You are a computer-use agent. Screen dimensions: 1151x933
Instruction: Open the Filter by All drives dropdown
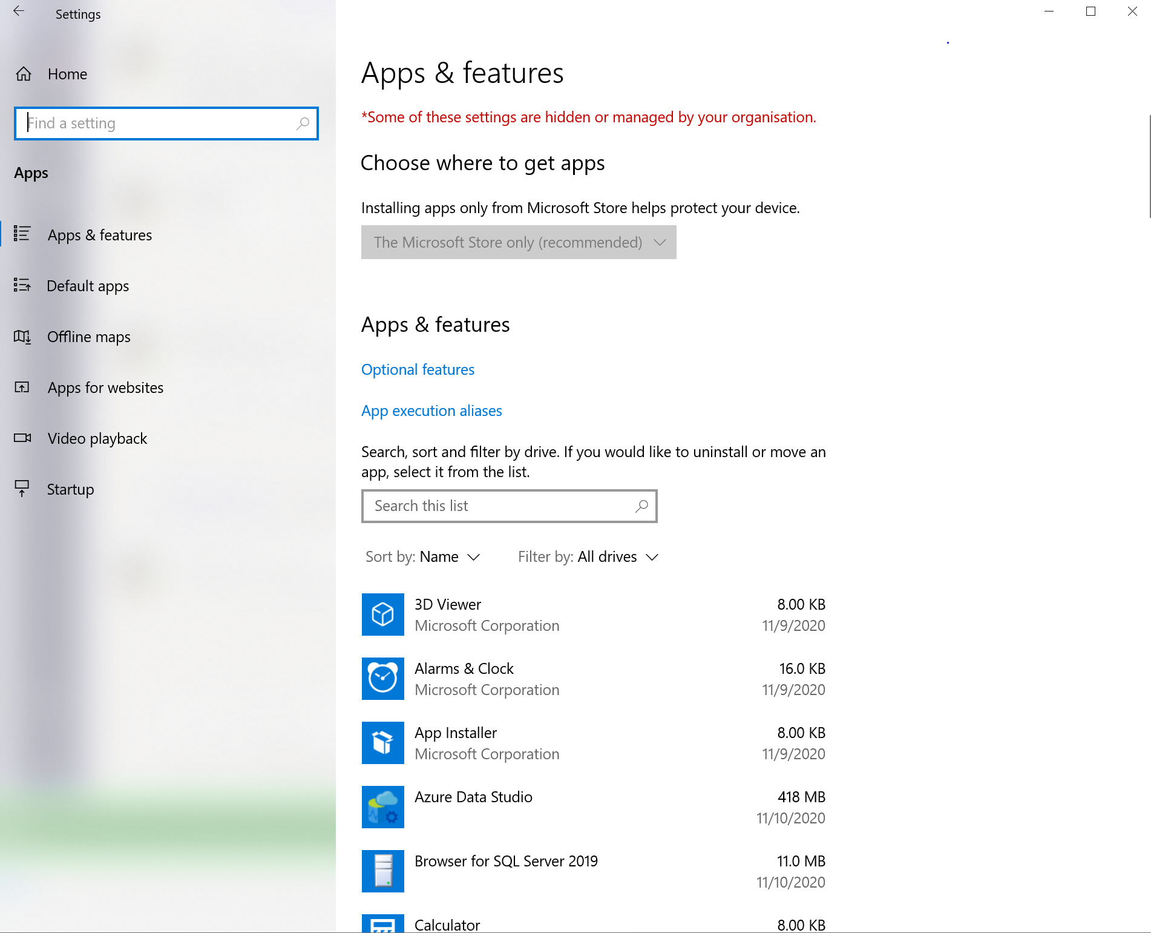[588, 557]
